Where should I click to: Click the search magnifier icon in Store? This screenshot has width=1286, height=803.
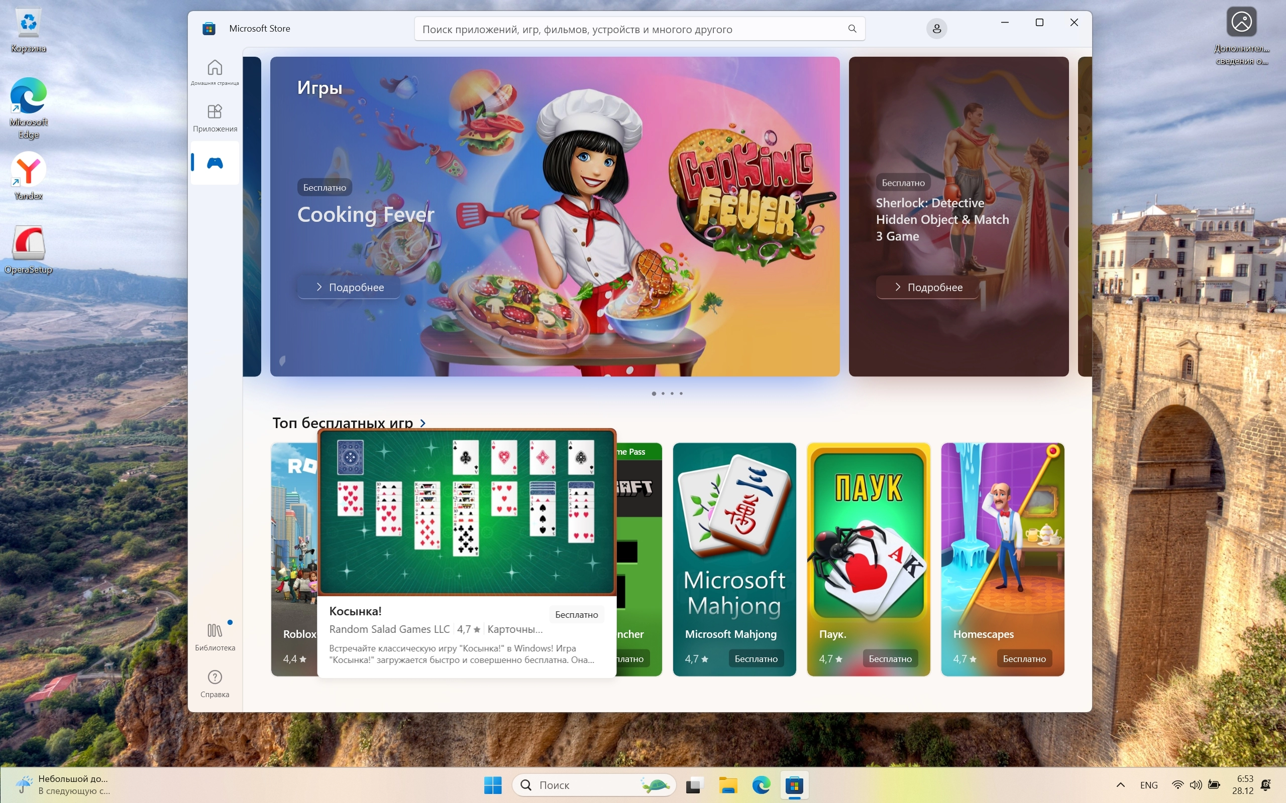click(852, 29)
